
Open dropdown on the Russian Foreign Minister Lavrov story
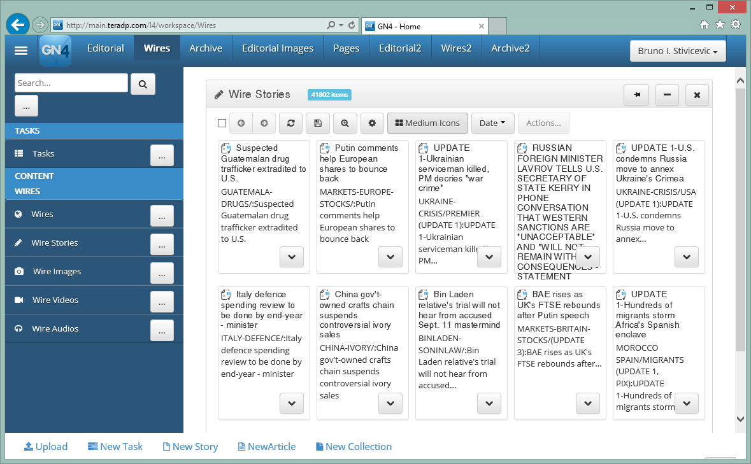(588, 257)
